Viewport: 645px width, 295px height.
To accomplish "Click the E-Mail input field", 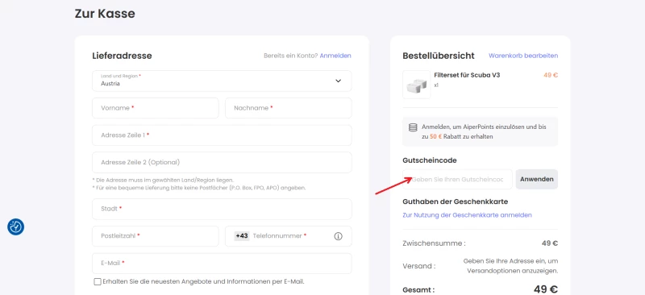I will coord(222,264).
